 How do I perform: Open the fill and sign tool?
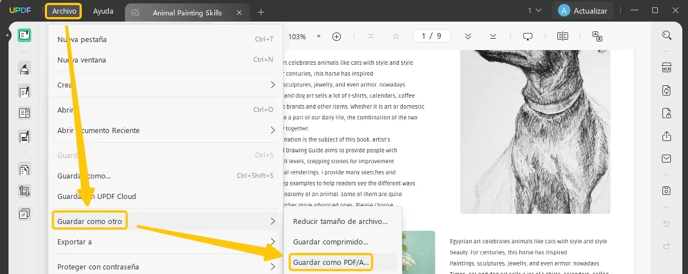(x=24, y=136)
